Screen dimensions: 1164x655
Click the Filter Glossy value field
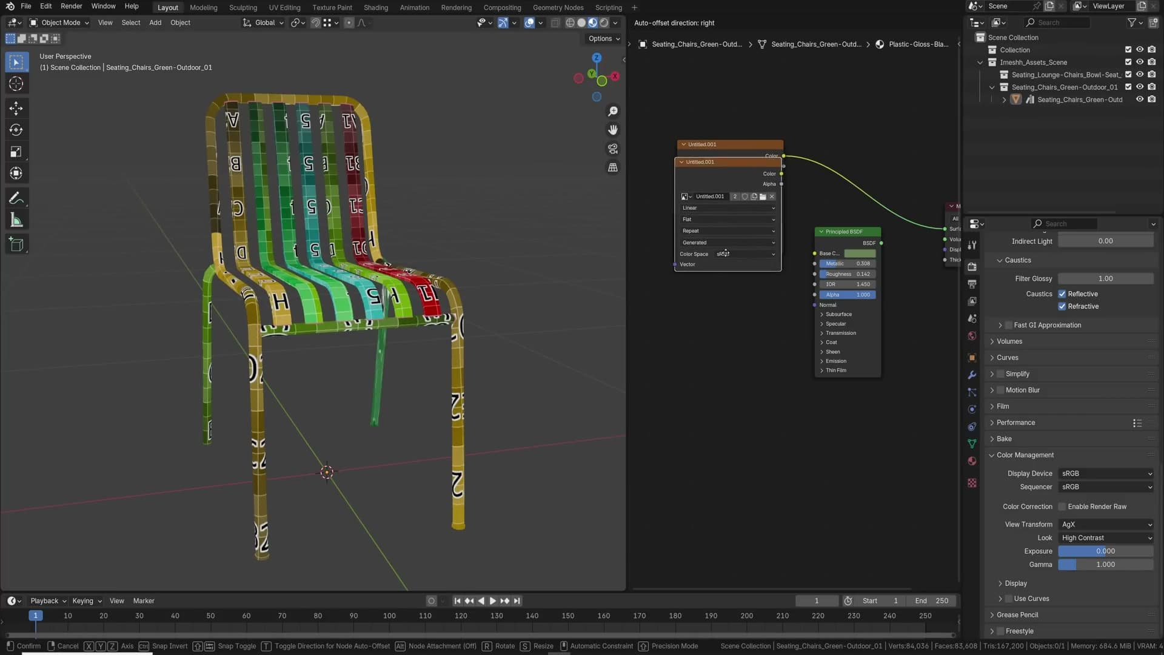coord(1106,278)
